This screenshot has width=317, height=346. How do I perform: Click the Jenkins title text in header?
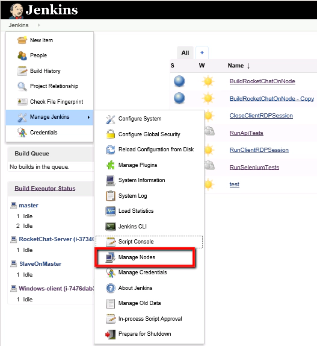[x=52, y=10]
